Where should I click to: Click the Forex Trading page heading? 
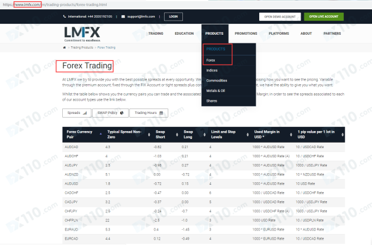87,66
